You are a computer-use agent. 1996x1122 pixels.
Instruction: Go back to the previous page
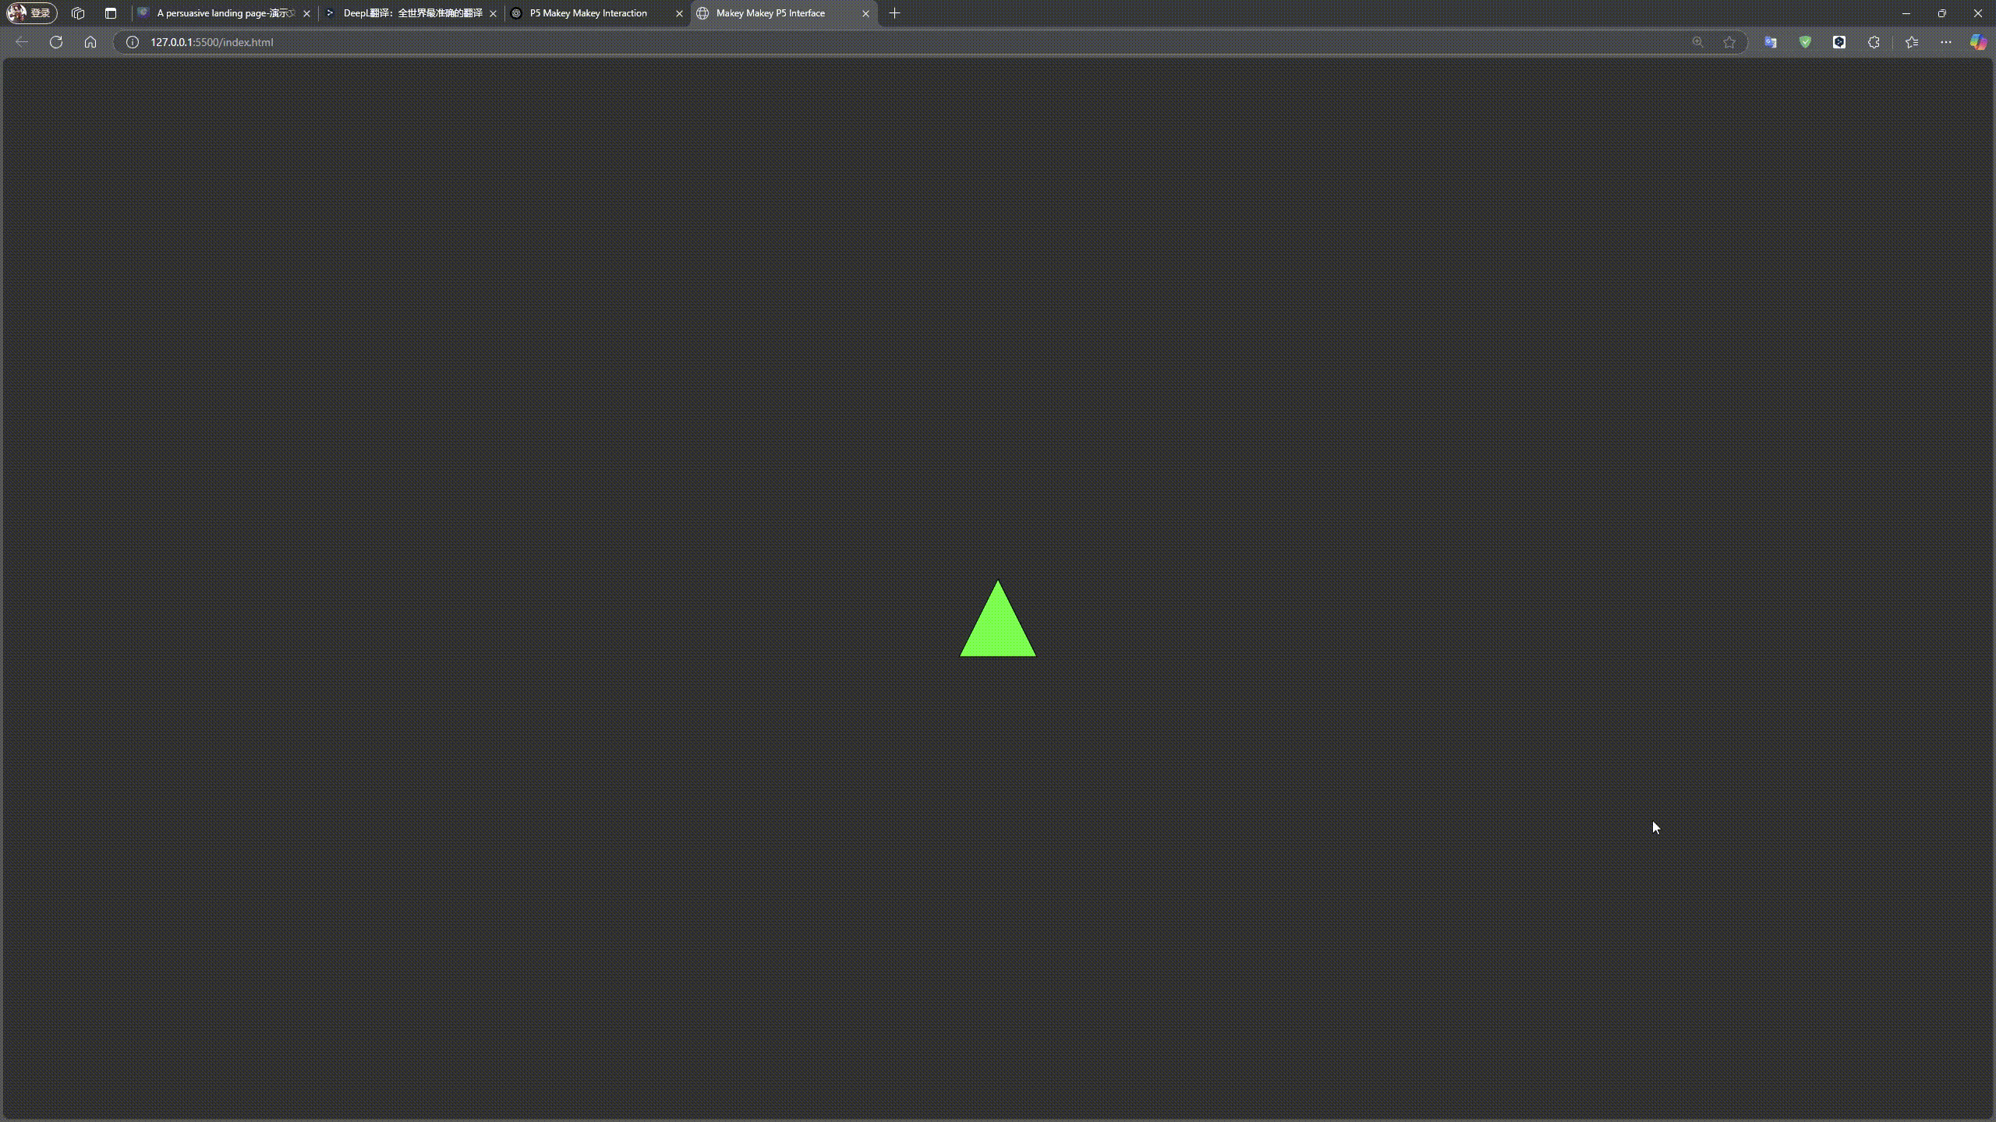coord(21,42)
